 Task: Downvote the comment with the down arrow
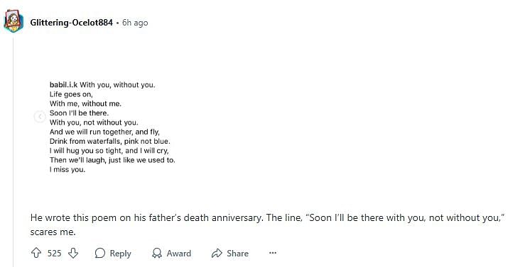(x=73, y=253)
